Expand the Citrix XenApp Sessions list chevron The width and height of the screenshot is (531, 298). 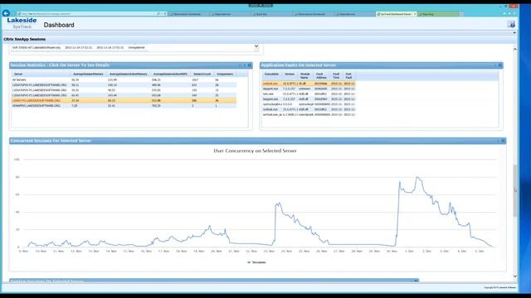pos(256,46)
